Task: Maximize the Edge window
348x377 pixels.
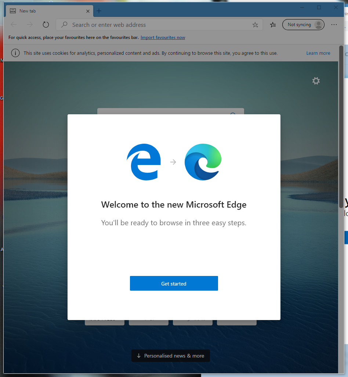Action: (319, 7)
